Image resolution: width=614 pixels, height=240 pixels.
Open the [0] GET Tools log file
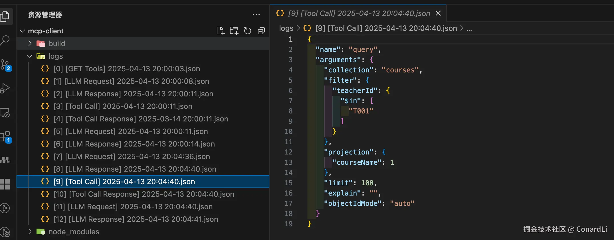(126, 69)
